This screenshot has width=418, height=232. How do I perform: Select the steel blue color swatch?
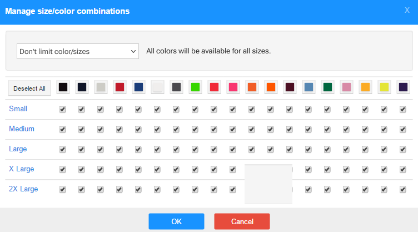pos(308,87)
